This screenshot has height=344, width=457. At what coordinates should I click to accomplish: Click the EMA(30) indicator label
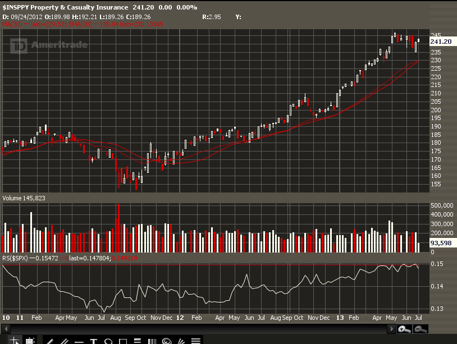[x=80, y=24]
